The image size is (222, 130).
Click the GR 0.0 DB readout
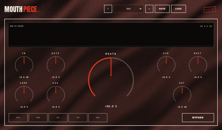(x=206, y=26)
